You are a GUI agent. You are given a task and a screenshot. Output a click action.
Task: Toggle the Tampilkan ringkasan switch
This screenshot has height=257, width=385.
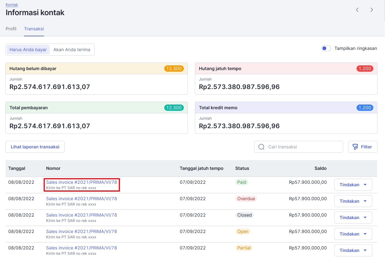pos(326,49)
